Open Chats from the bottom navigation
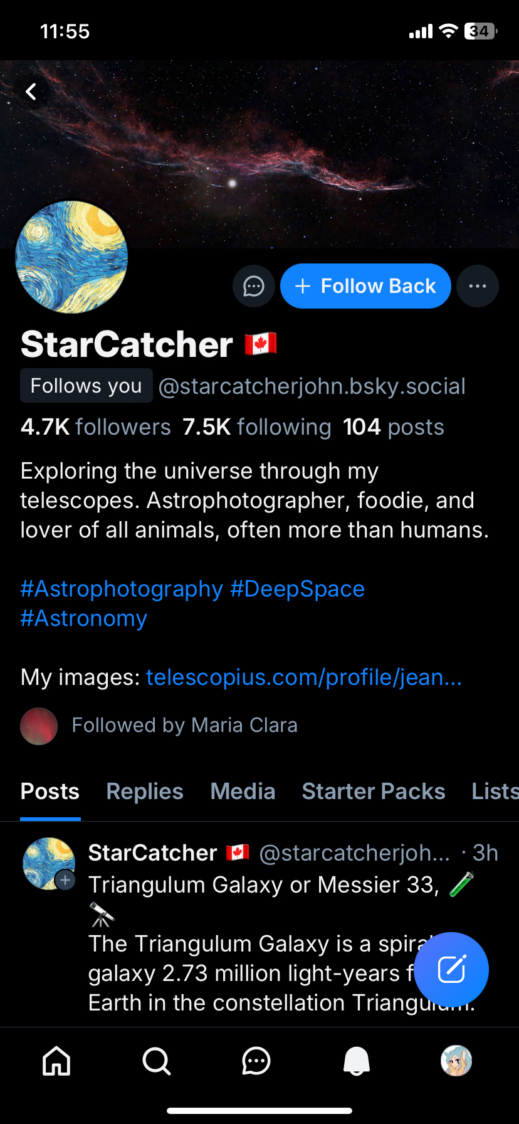 tap(256, 1061)
